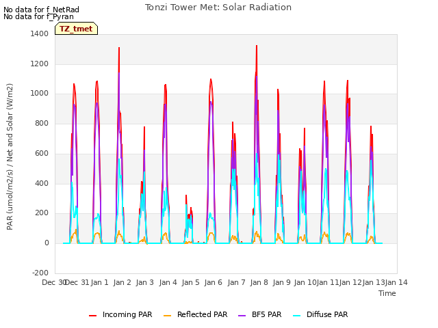Click the 800 y-axis tick label
The width and height of the screenshot is (438, 328).
42,123
